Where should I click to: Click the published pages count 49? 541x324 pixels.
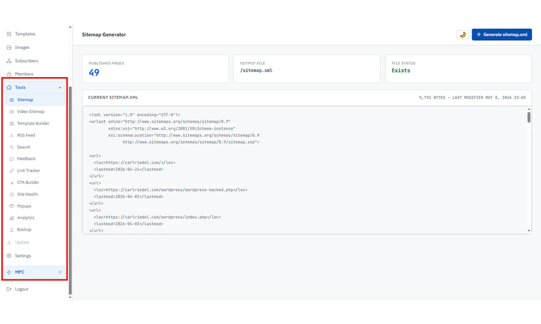coord(94,73)
